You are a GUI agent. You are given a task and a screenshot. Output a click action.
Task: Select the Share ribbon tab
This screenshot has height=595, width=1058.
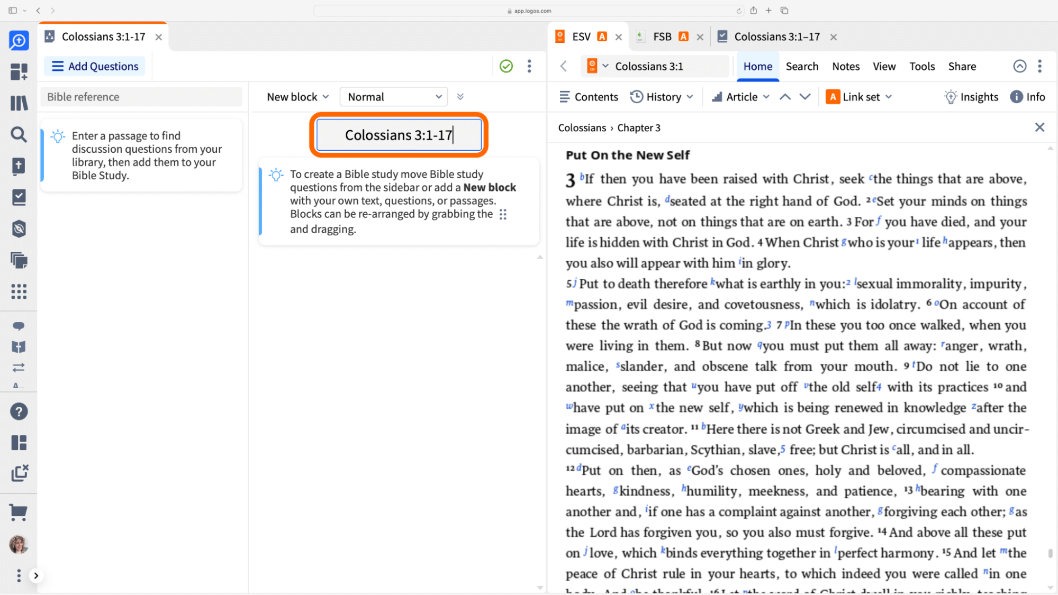(x=962, y=66)
